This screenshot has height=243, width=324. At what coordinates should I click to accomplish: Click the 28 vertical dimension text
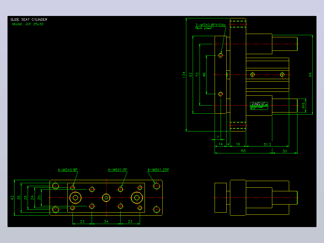click(26, 198)
